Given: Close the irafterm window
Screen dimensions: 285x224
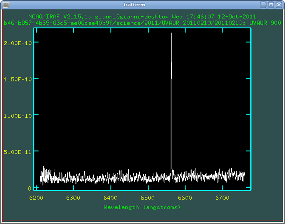Looking at the screenshot, I should 279,5.
